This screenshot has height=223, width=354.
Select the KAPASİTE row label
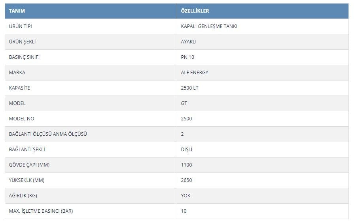(x=19, y=88)
